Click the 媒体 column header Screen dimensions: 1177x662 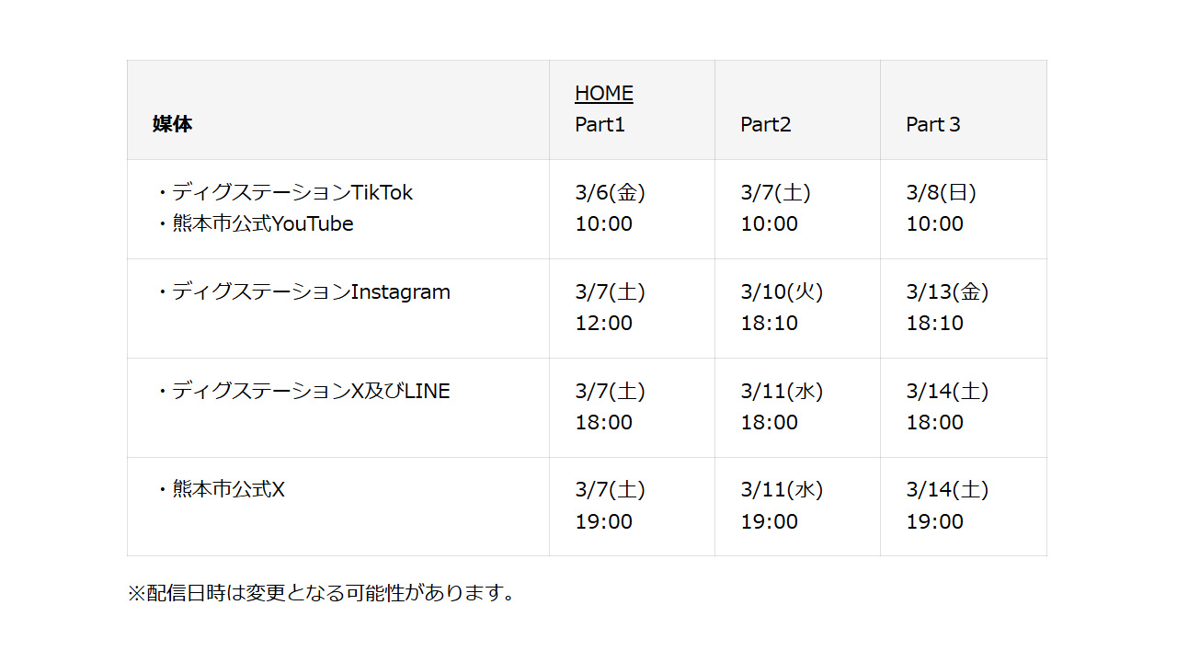click(x=172, y=124)
